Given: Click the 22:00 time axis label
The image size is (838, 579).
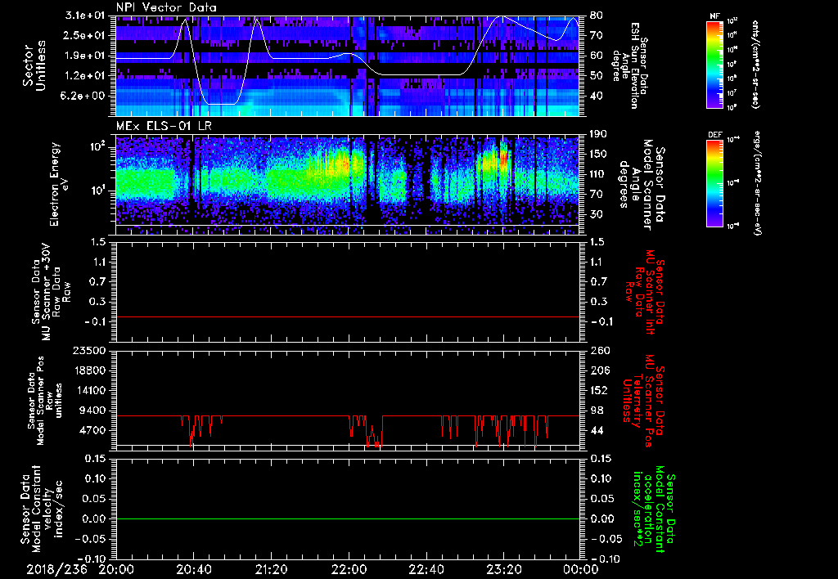Looking at the screenshot, I should click(349, 569).
